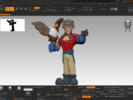Click the Crease PG button

click(81, 87)
